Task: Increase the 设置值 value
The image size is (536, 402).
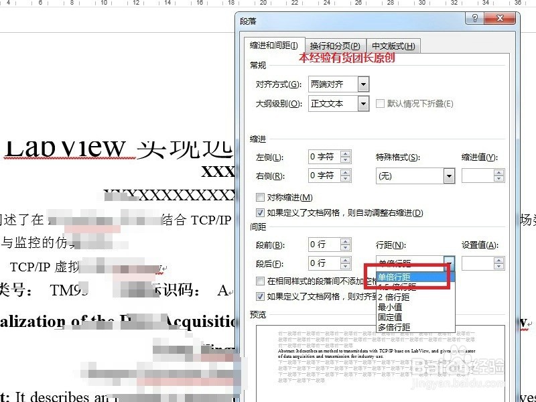Action: click(x=498, y=261)
